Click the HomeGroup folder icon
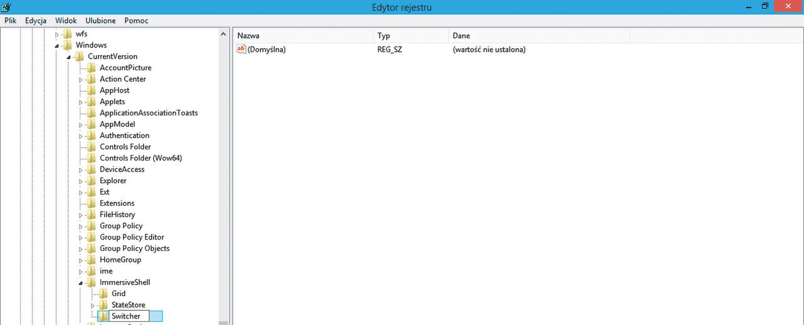The height and width of the screenshot is (325, 804). tap(91, 260)
